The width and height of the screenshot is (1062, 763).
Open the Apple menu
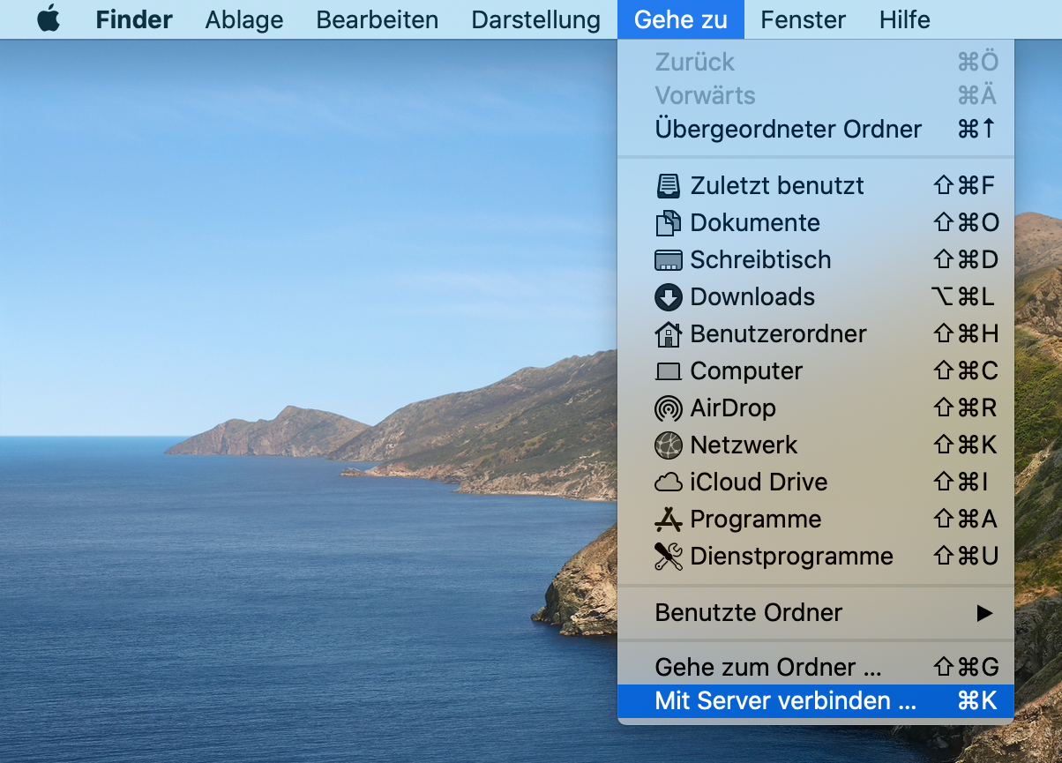(49, 19)
